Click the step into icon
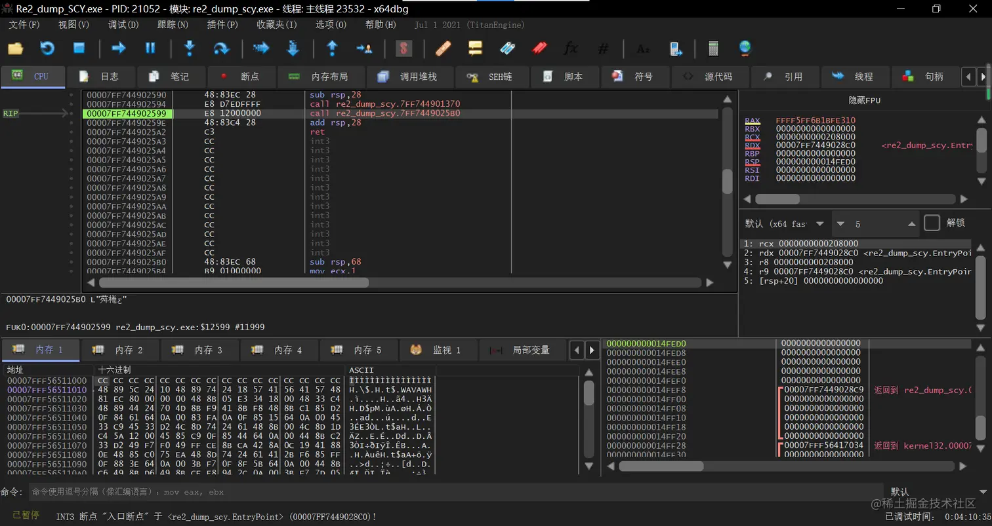This screenshot has width=992, height=526. coord(190,48)
